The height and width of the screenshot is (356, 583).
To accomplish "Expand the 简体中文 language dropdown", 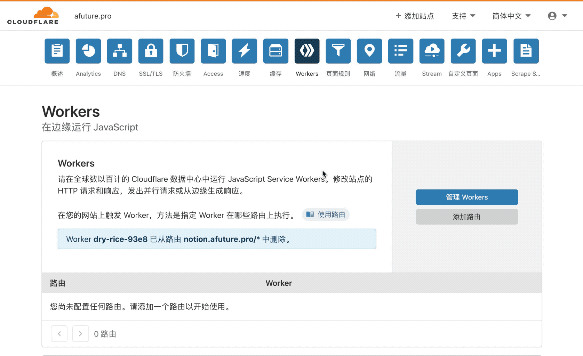I will [x=511, y=16].
